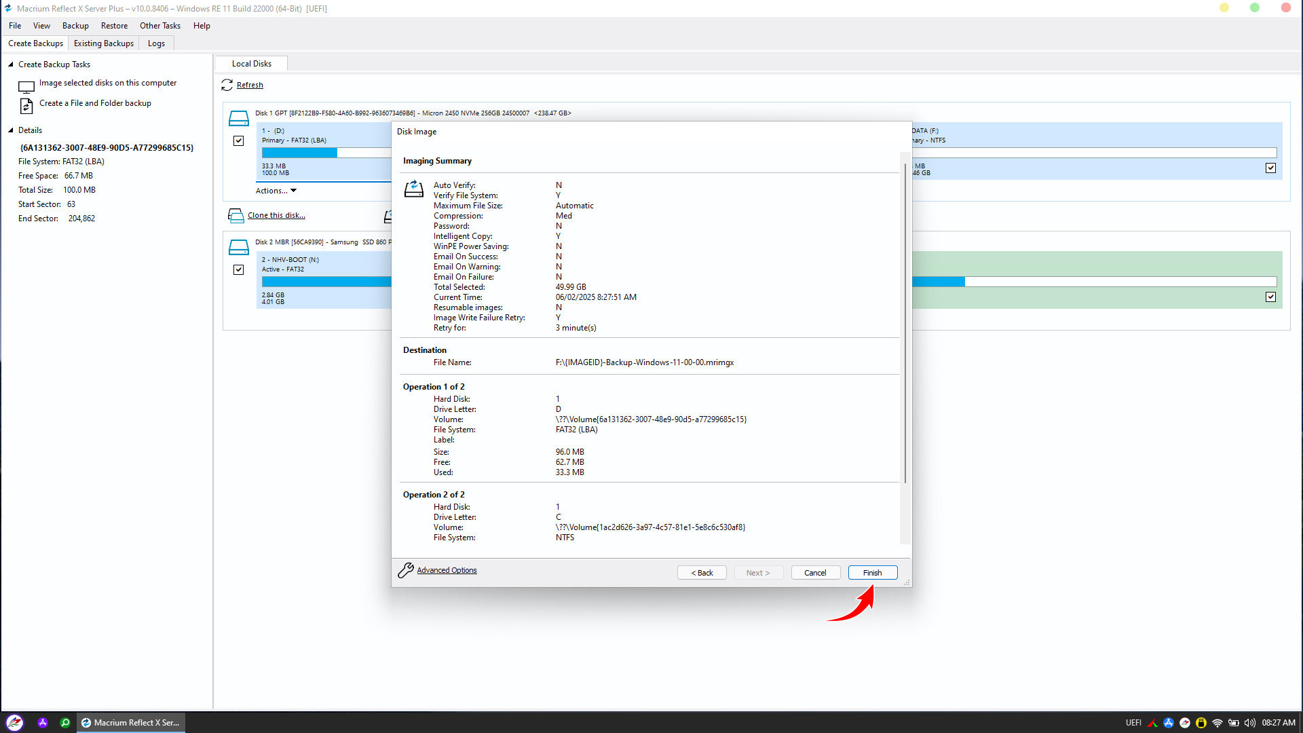
Task: Open the taskbar start menu icon
Action: point(15,723)
